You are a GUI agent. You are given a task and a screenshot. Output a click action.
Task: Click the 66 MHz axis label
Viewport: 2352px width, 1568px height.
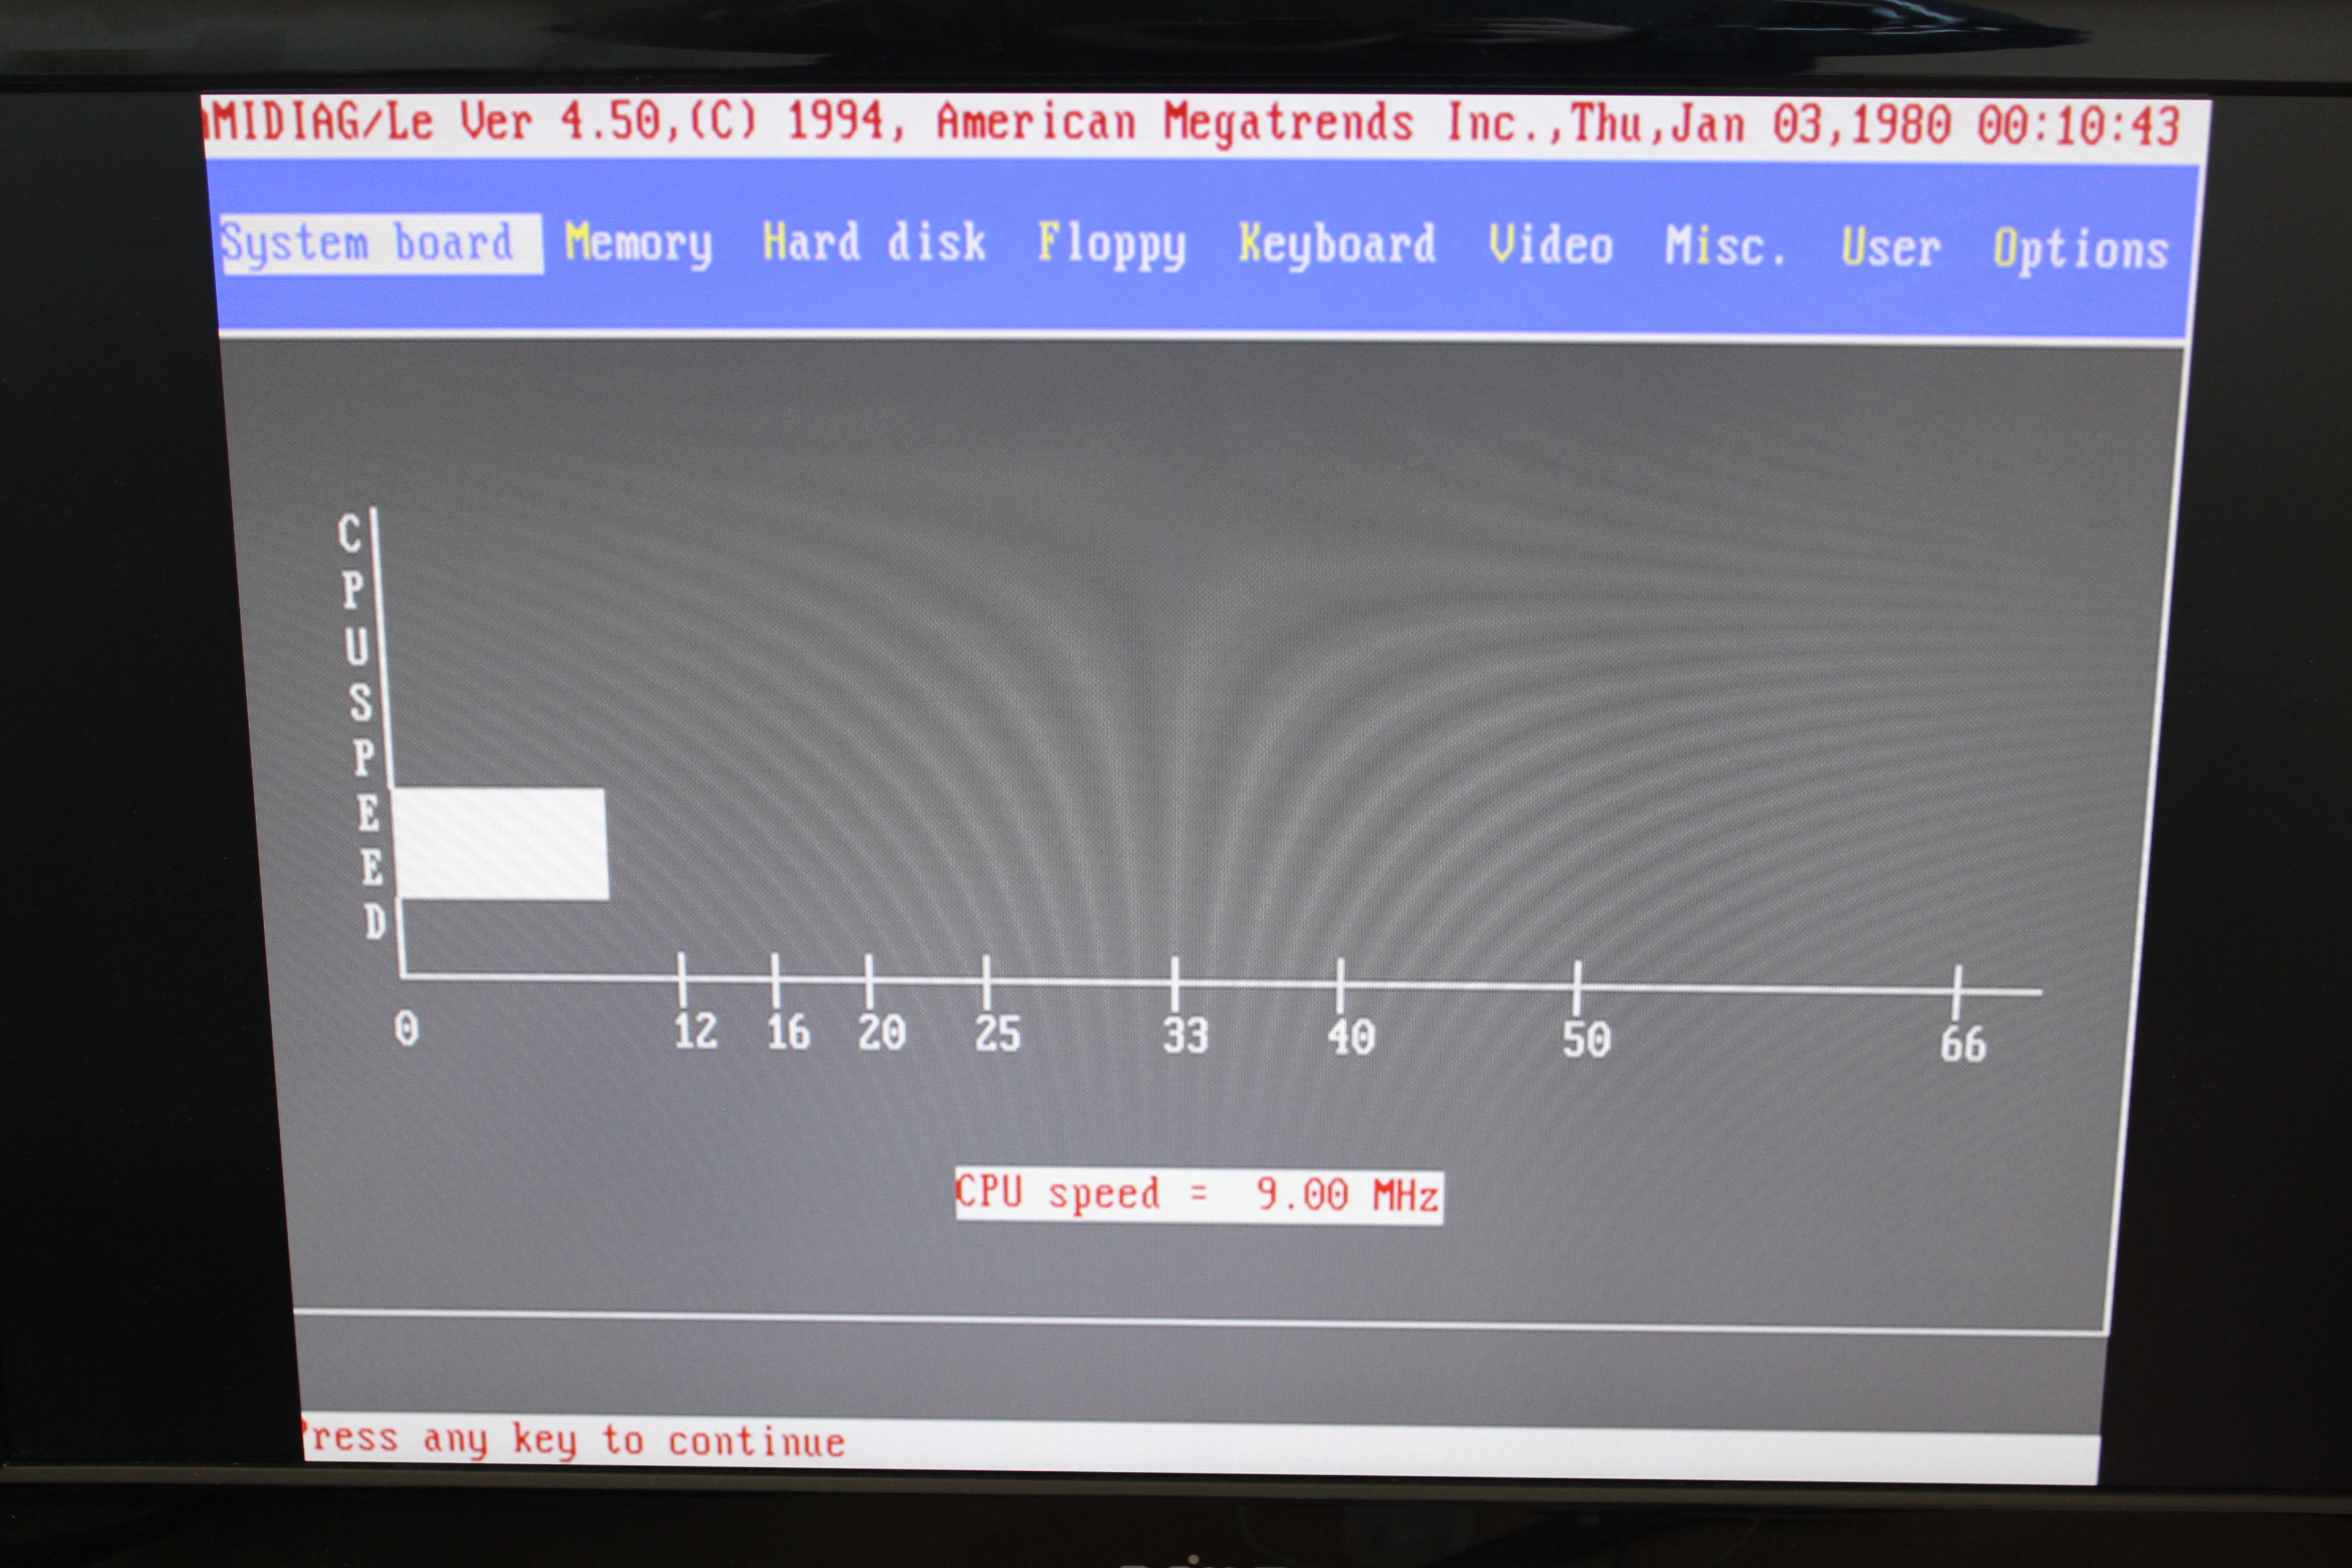pos(1963,1044)
